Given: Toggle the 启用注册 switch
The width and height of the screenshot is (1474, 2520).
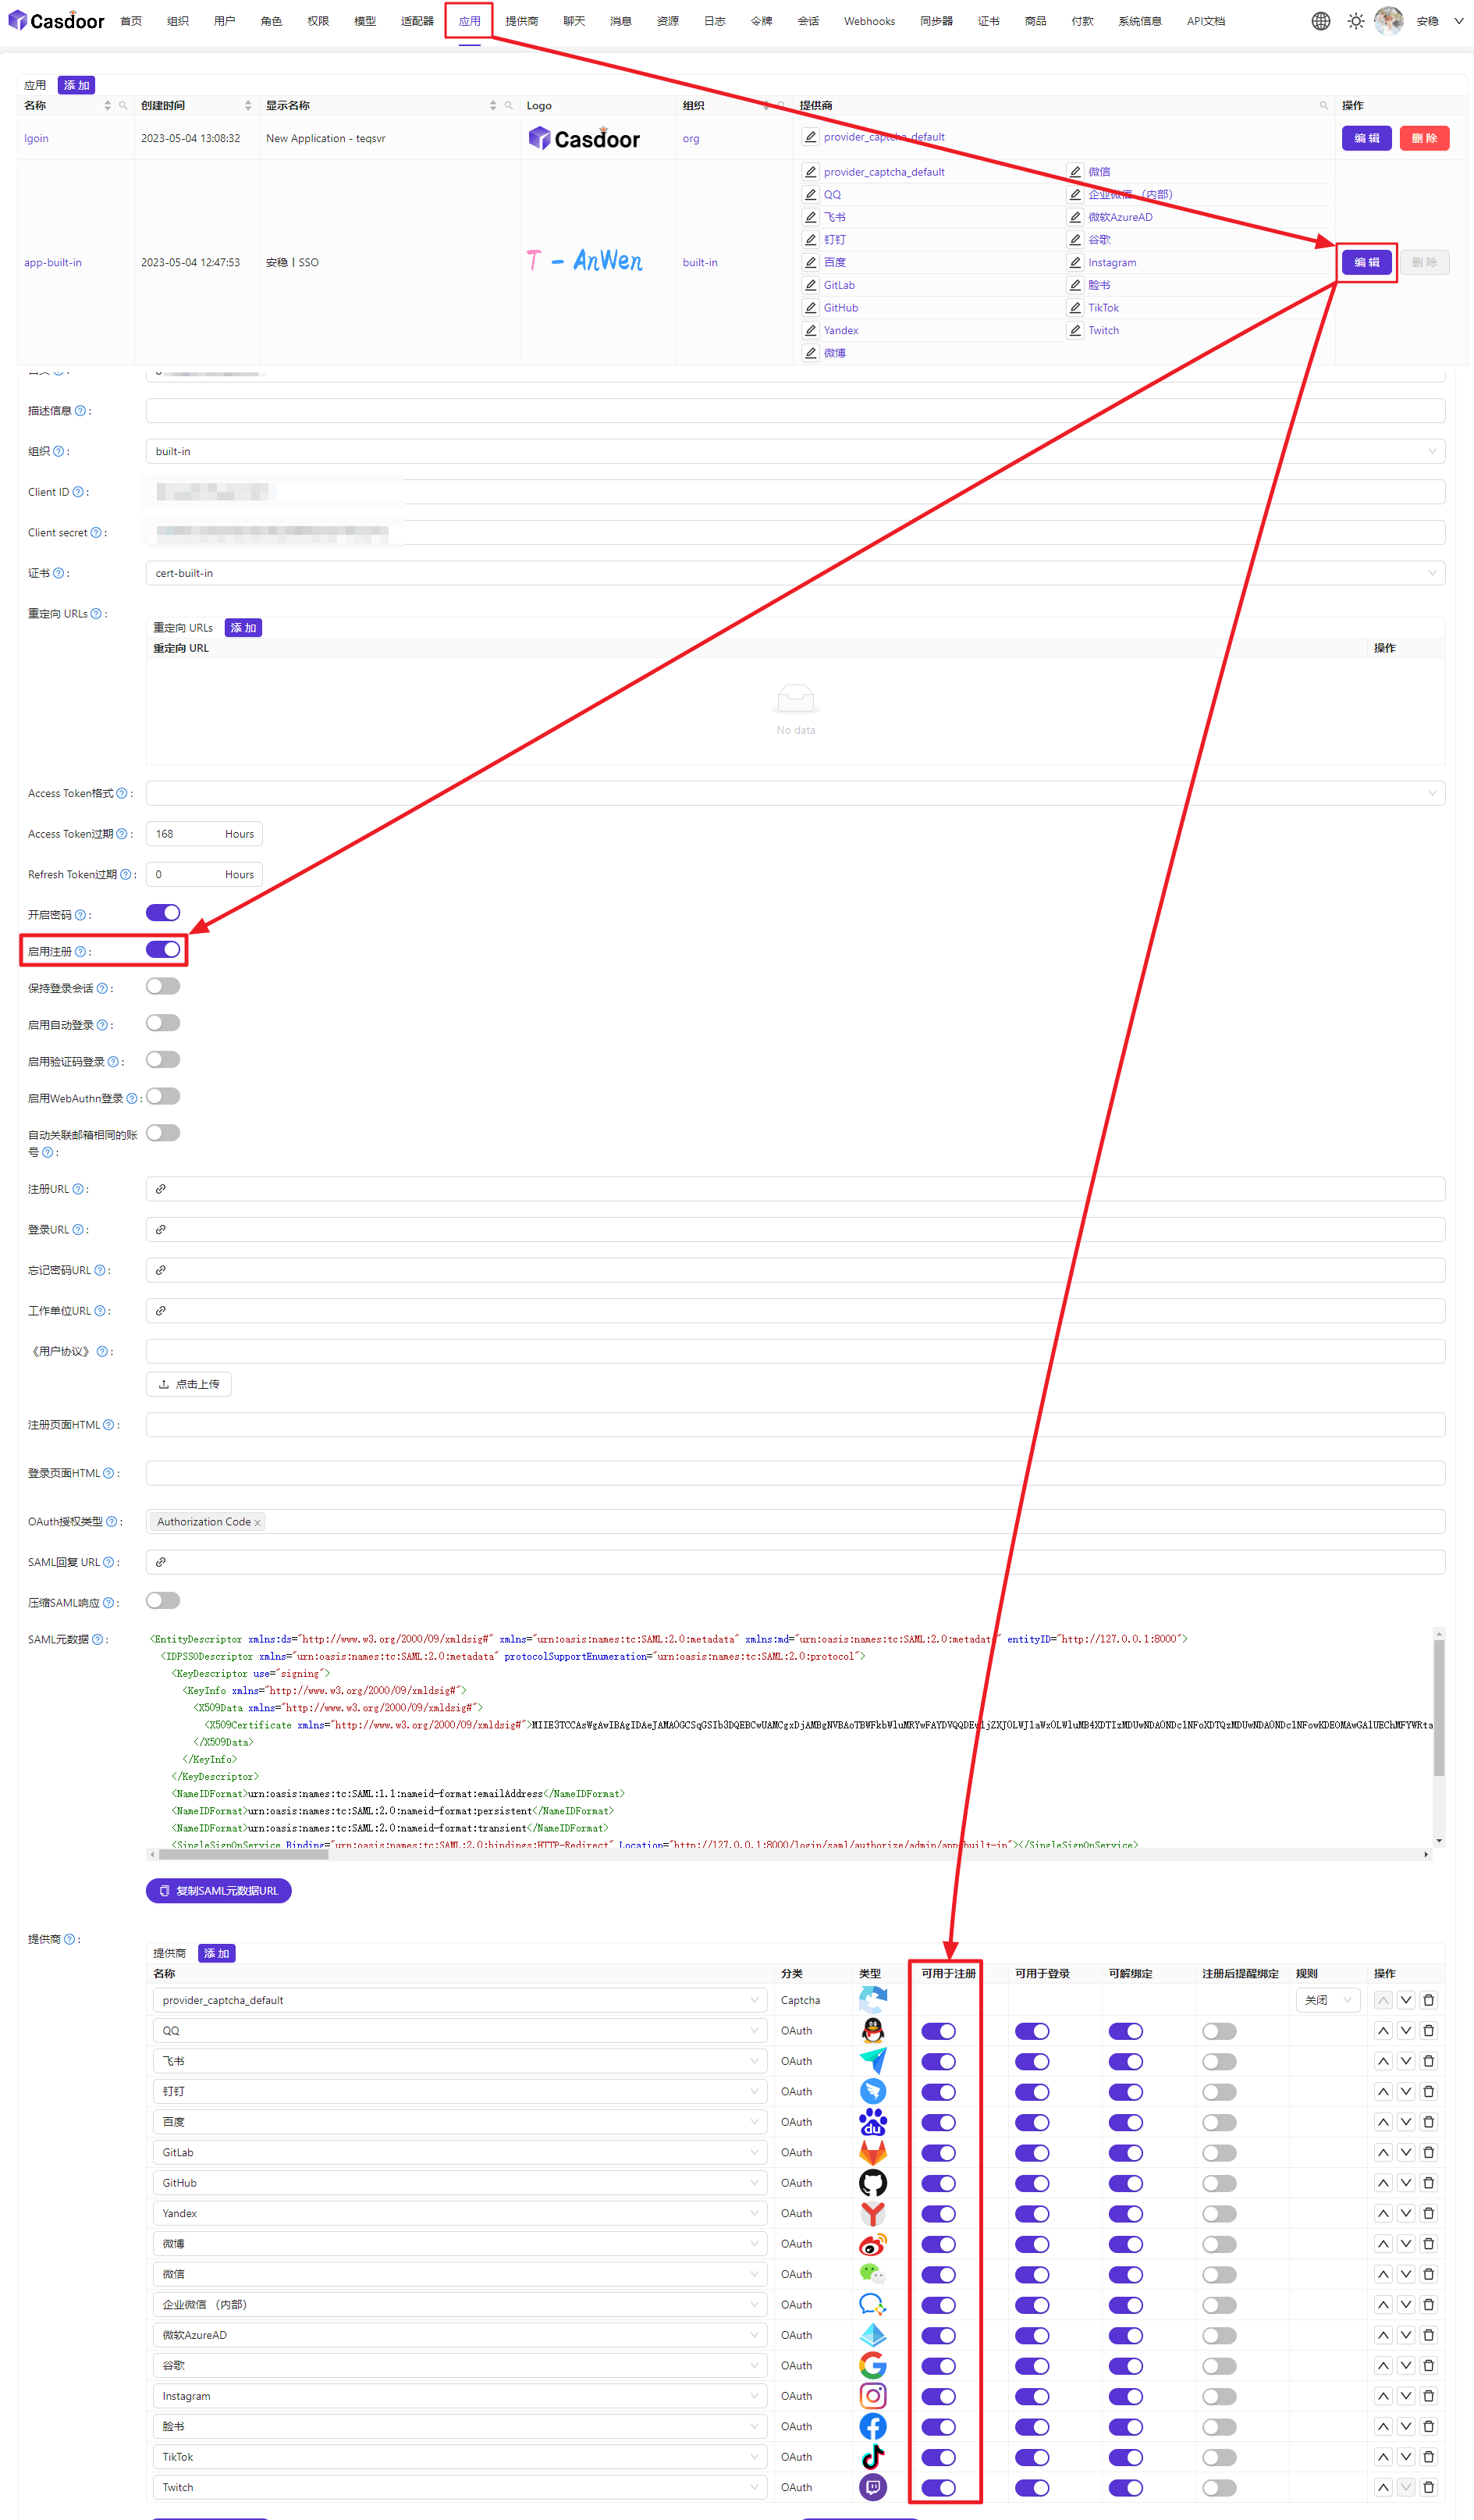Looking at the screenshot, I should [x=163, y=950].
